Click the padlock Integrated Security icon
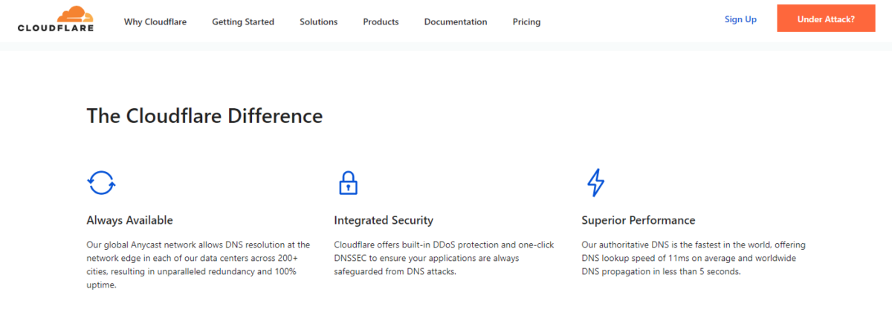This screenshot has height=312, width=892. (347, 182)
